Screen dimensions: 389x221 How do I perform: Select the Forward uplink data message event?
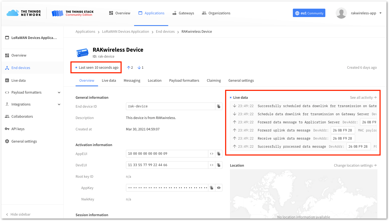tap(303, 130)
